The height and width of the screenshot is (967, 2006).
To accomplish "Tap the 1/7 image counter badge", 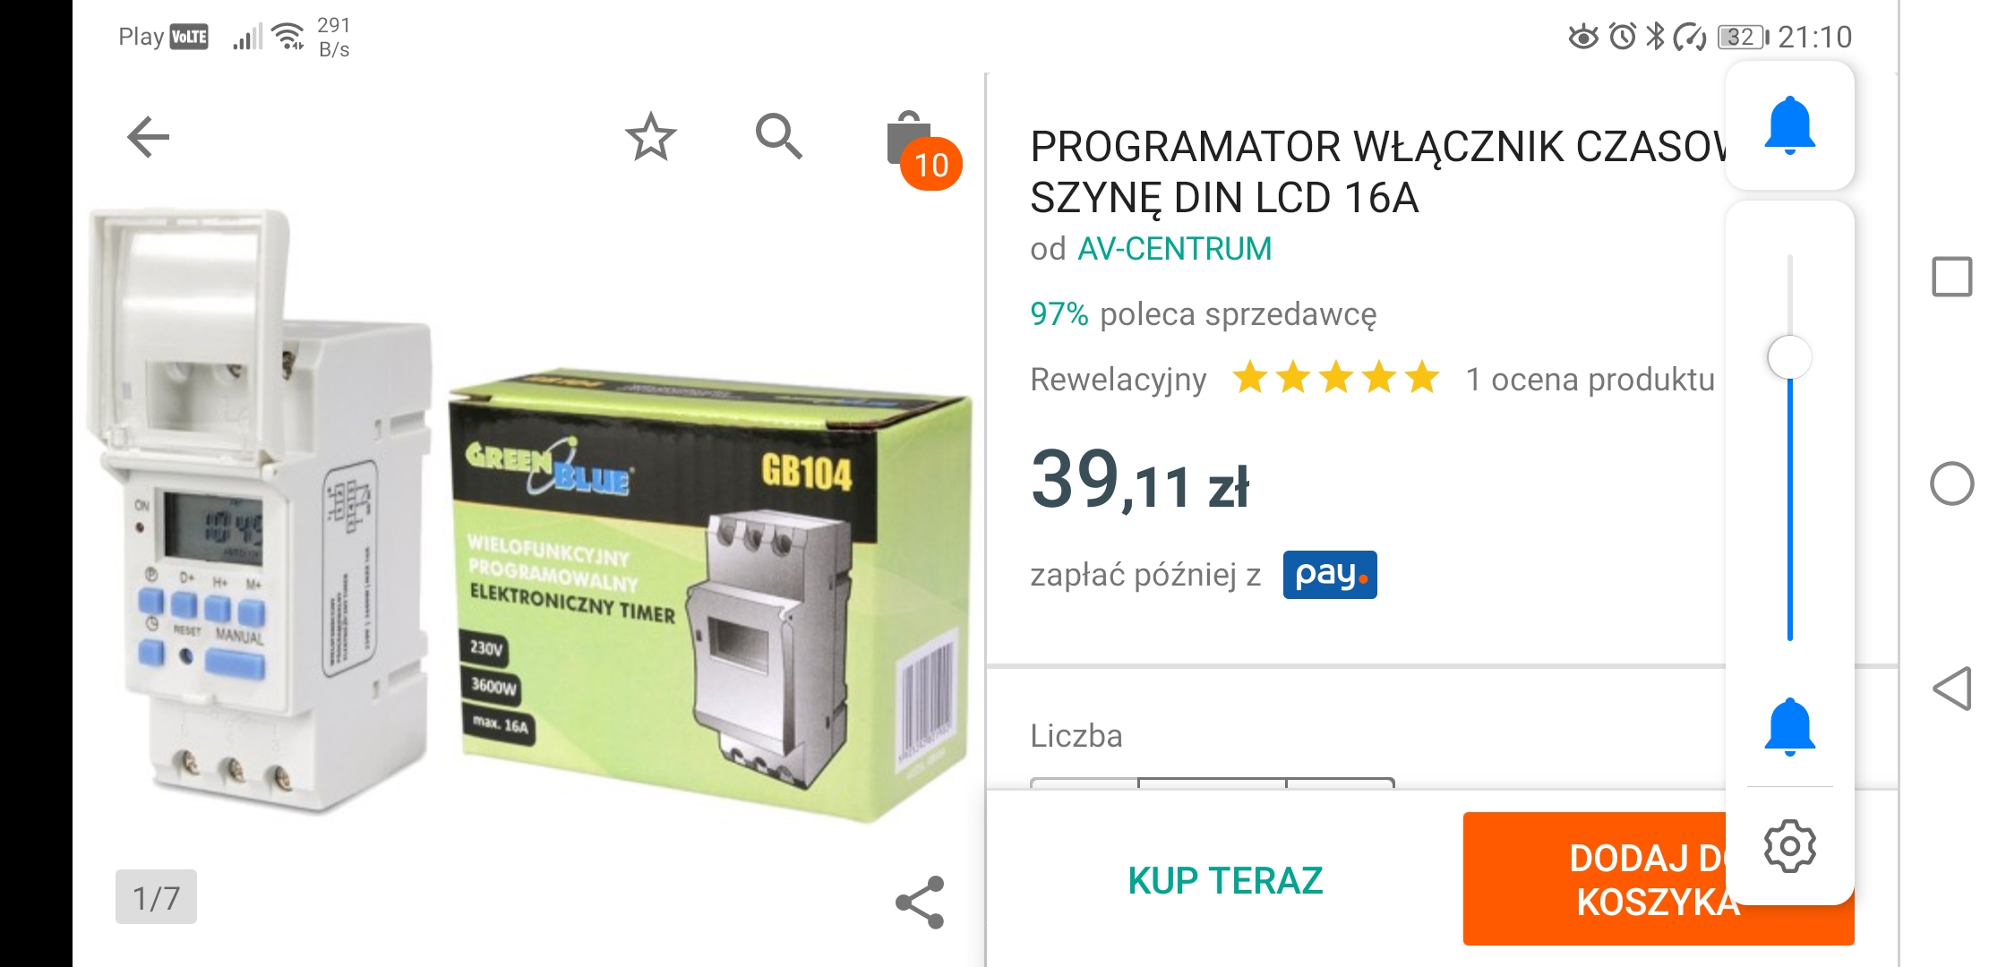I will tap(156, 897).
